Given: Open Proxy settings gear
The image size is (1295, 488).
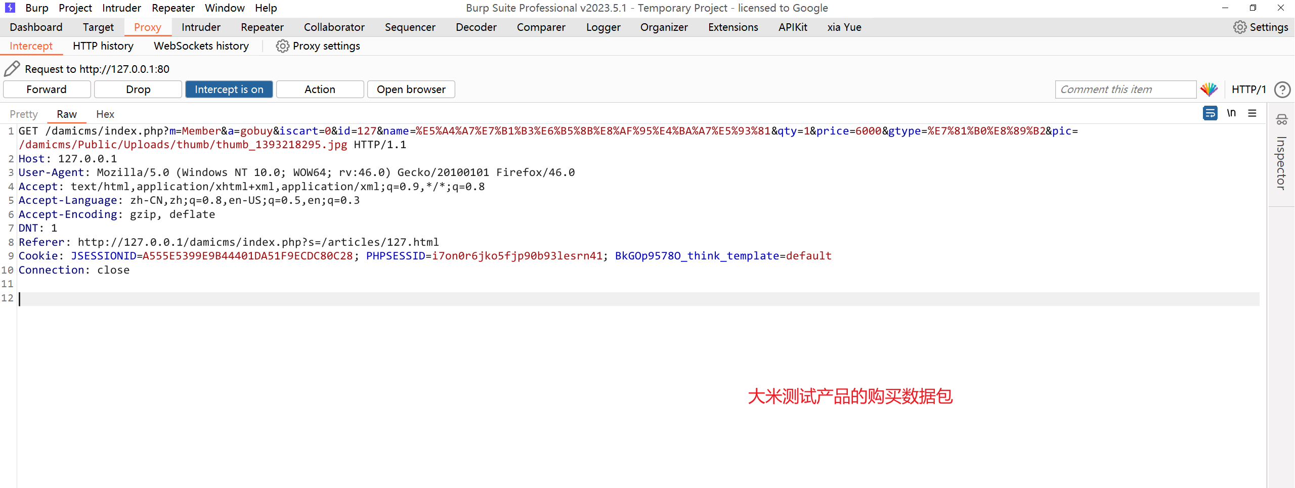Looking at the screenshot, I should (x=282, y=46).
